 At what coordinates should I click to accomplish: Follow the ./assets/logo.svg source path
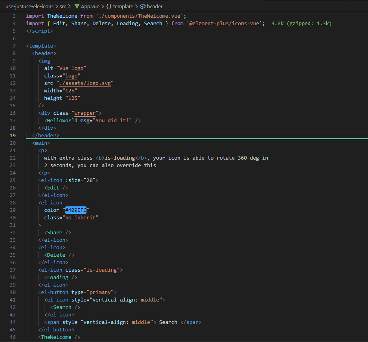[x=85, y=83]
